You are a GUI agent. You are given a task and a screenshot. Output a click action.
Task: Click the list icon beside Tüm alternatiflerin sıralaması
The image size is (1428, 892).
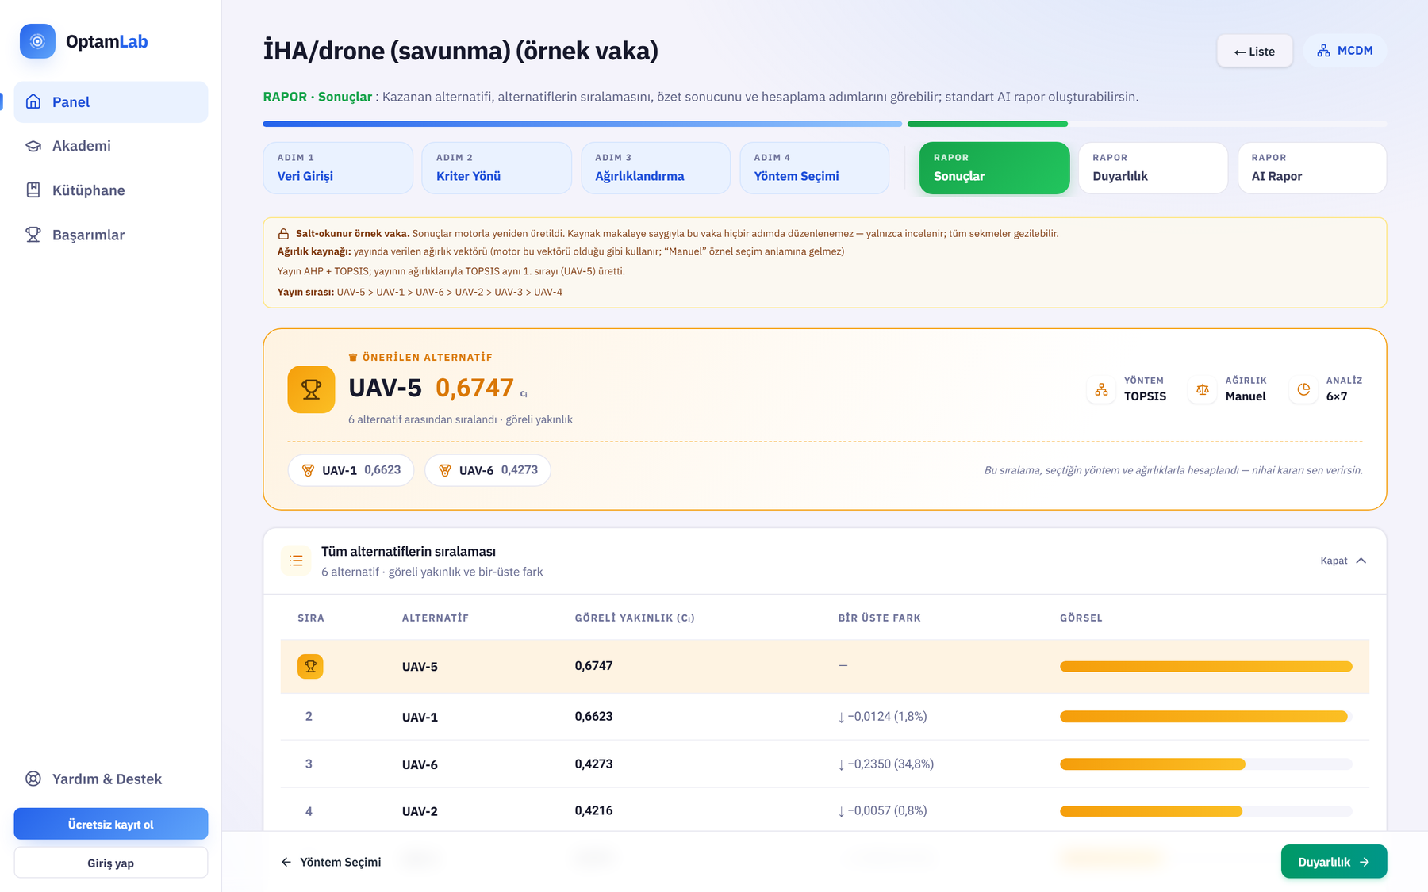pyautogui.click(x=296, y=561)
